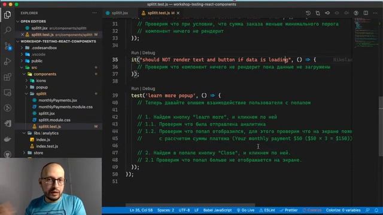The image size is (383, 215).
Task: Split the editor to the right
Action: coord(366,13)
